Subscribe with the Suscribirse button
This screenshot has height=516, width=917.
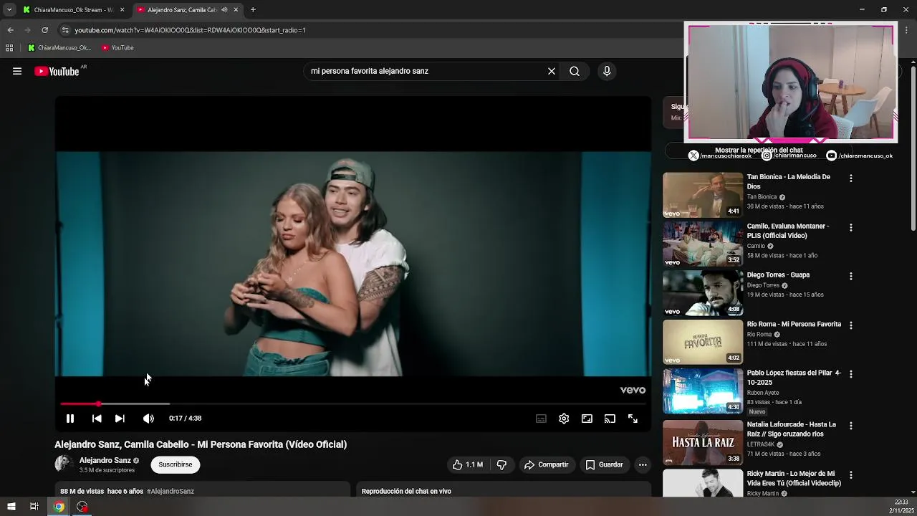[x=176, y=464]
